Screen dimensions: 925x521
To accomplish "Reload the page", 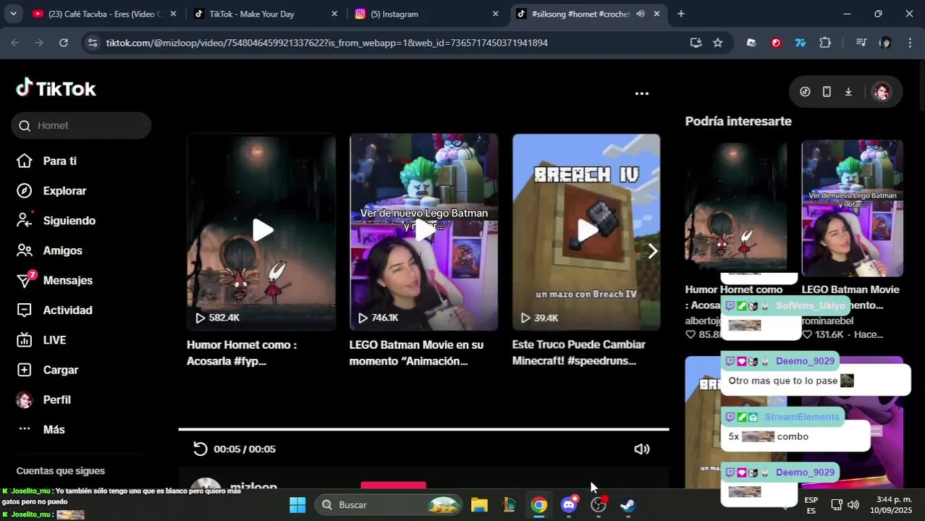I will coord(64,43).
